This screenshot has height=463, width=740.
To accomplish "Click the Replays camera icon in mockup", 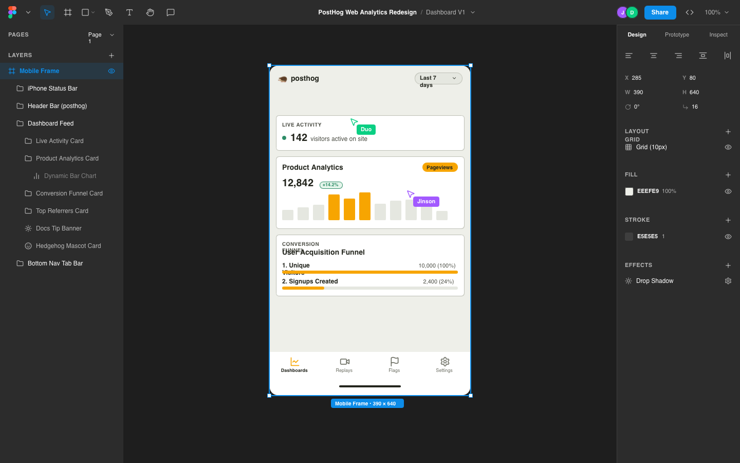I will 345,362.
